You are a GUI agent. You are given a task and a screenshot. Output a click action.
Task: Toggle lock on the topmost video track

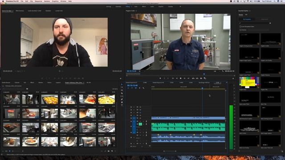[131, 107]
